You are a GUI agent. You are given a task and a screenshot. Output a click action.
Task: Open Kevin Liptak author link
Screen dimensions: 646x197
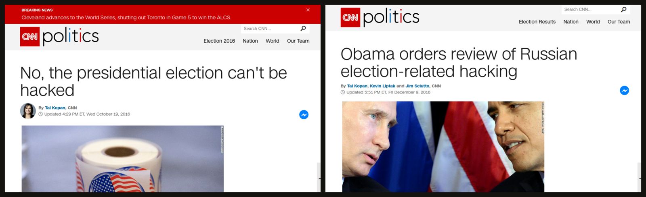coord(382,86)
